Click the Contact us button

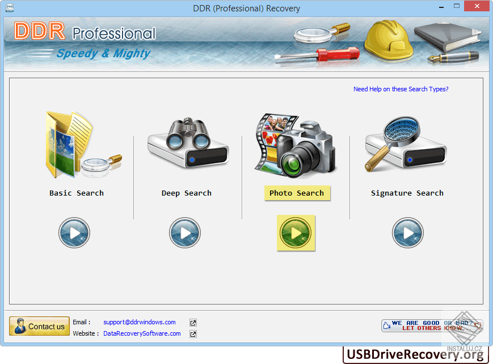[39, 326]
